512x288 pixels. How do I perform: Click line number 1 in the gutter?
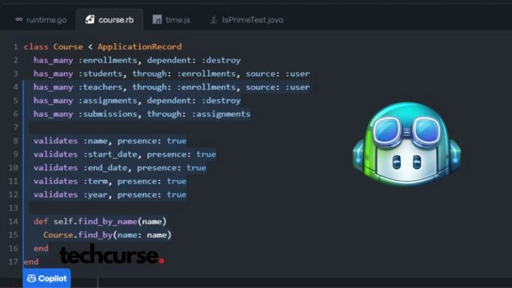(15, 47)
